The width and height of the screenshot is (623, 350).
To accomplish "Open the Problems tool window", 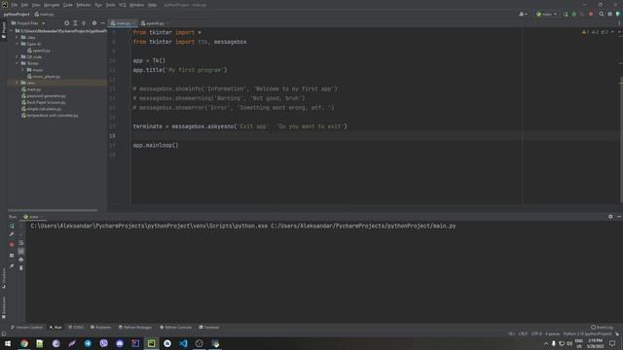I will point(100,328).
